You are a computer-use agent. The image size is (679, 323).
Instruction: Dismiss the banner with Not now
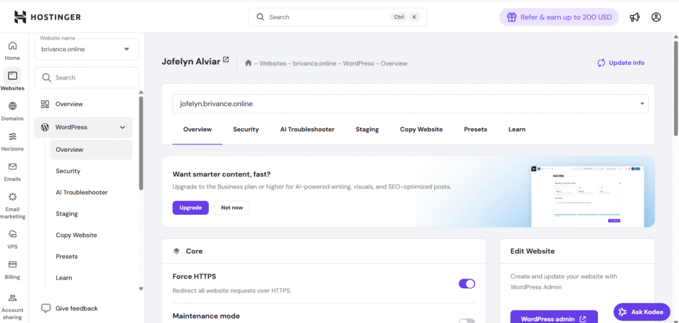pos(231,208)
